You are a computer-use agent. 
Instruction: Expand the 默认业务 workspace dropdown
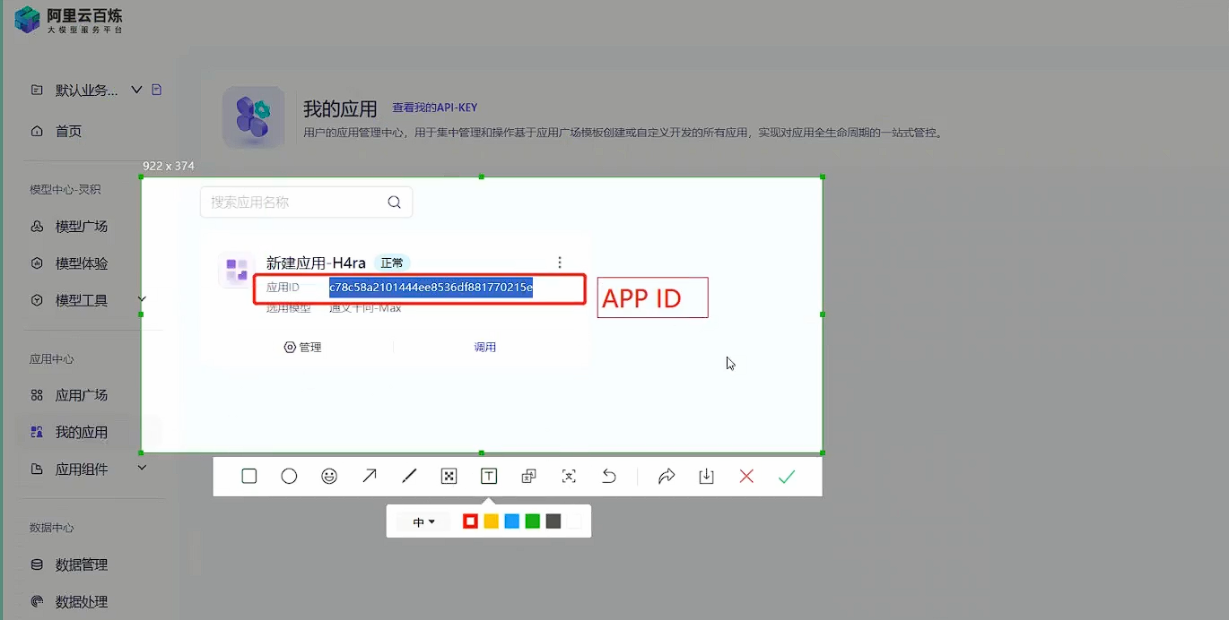[x=136, y=90]
